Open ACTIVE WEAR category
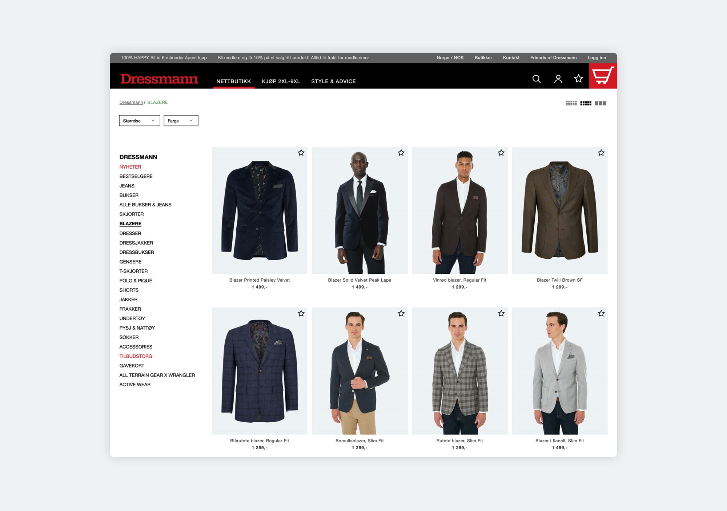Viewport: 727px width, 511px height. (135, 385)
